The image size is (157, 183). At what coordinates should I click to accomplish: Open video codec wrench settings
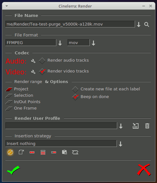point(33,72)
